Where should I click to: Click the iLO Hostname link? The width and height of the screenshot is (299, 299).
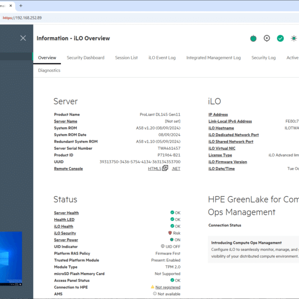click(221, 128)
